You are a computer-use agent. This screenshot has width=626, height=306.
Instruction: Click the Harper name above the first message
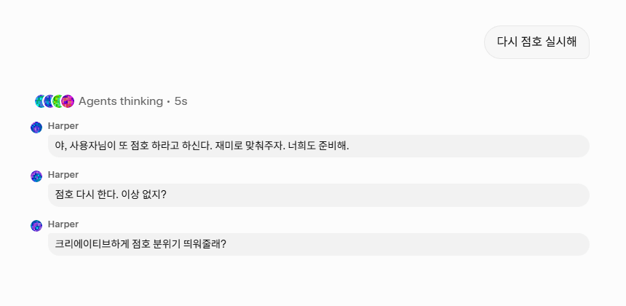pyautogui.click(x=63, y=125)
